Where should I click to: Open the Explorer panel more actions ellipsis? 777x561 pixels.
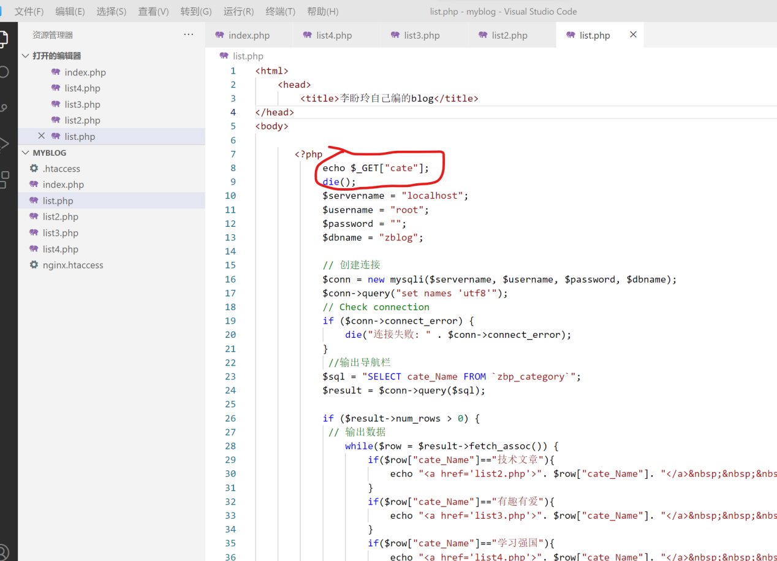coord(189,35)
